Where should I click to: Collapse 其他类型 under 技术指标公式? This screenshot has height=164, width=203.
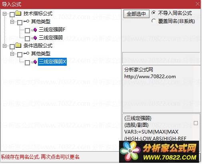pyautogui.click(x=12, y=22)
